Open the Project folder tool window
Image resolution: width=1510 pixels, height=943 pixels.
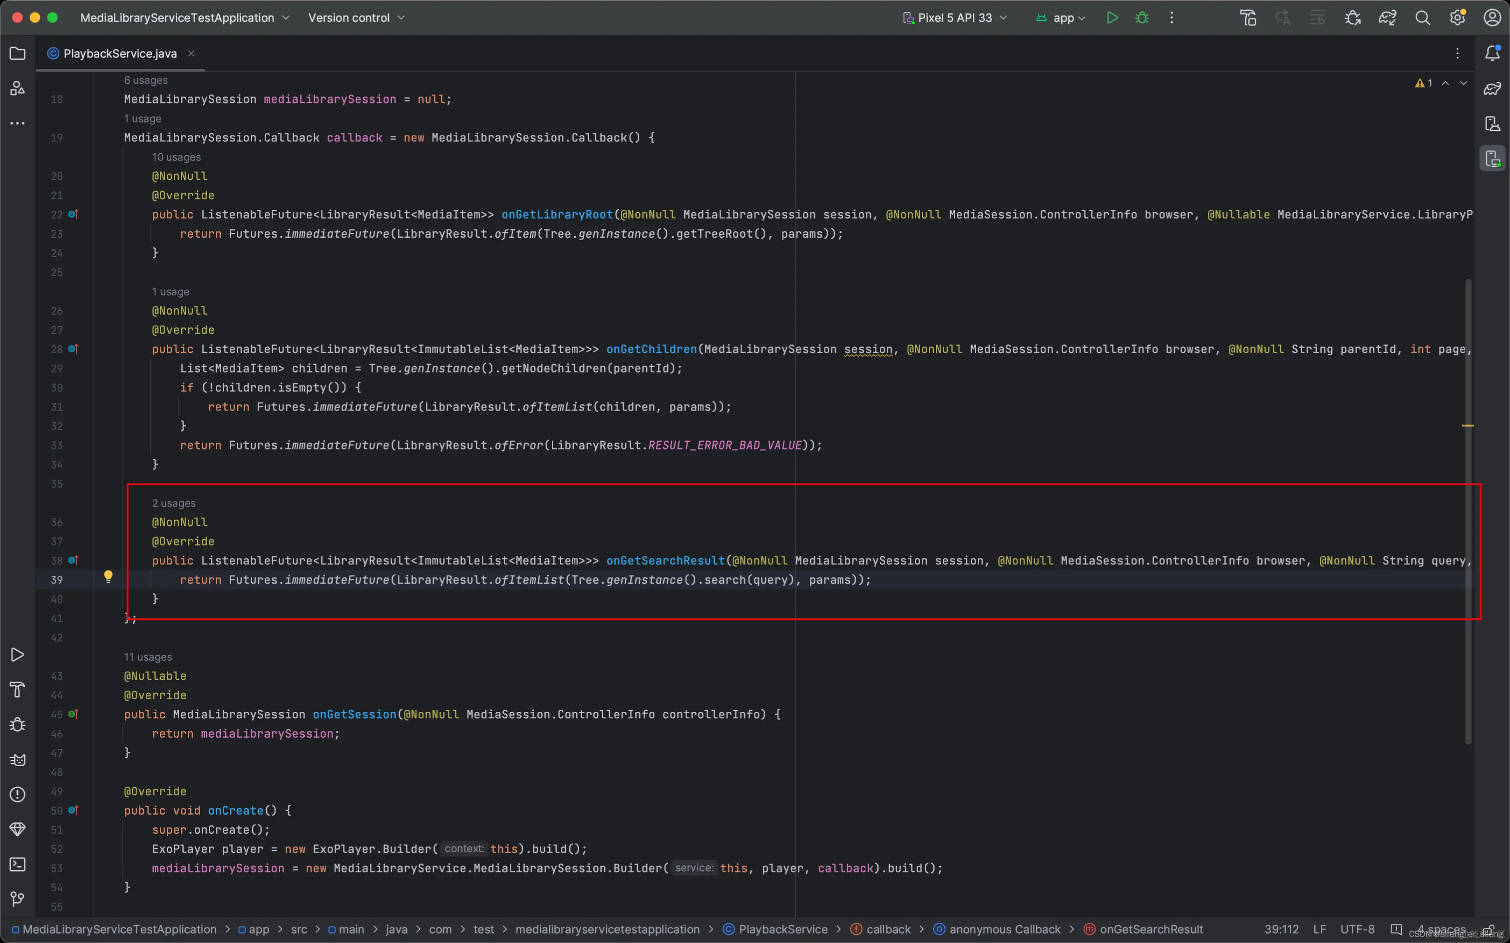tap(17, 53)
